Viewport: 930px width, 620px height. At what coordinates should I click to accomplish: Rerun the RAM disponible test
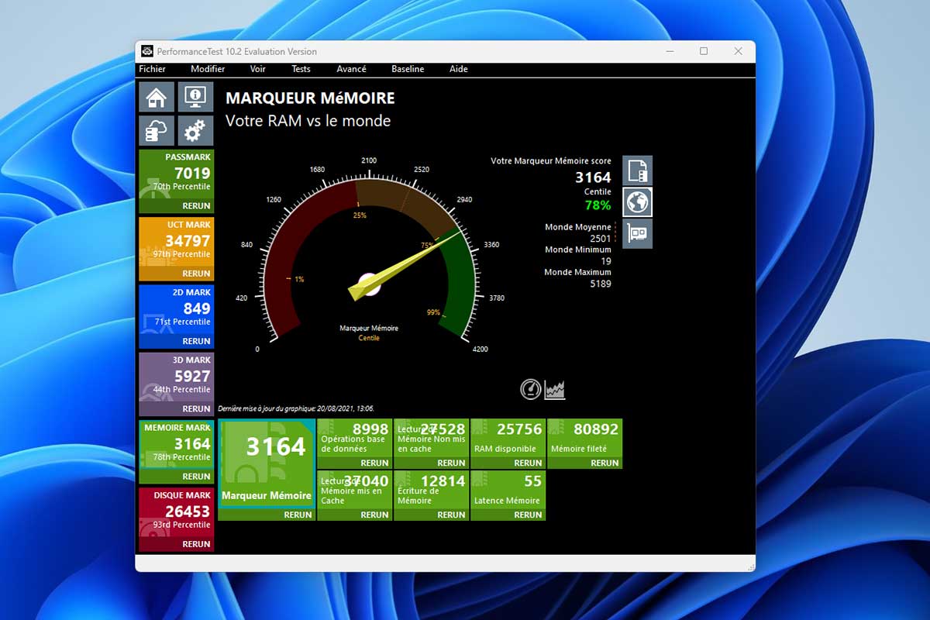click(x=529, y=463)
